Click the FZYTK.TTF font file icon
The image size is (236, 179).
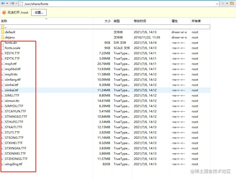pos(3,59)
